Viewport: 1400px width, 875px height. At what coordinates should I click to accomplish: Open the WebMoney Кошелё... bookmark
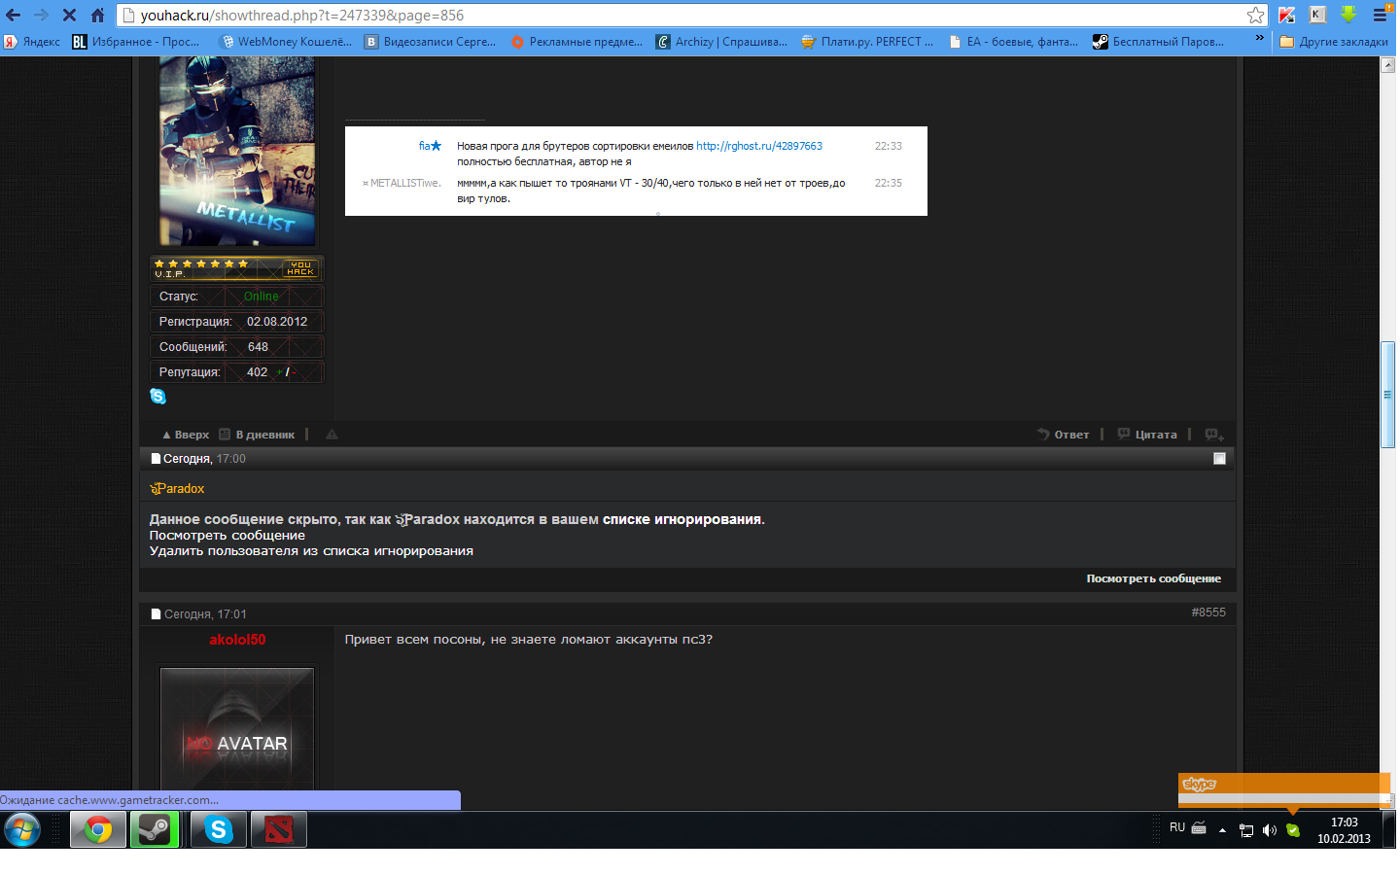pos(287,42)
